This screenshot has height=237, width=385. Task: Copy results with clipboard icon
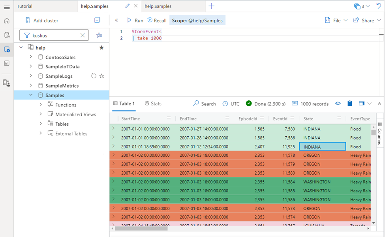coord(349,103)
